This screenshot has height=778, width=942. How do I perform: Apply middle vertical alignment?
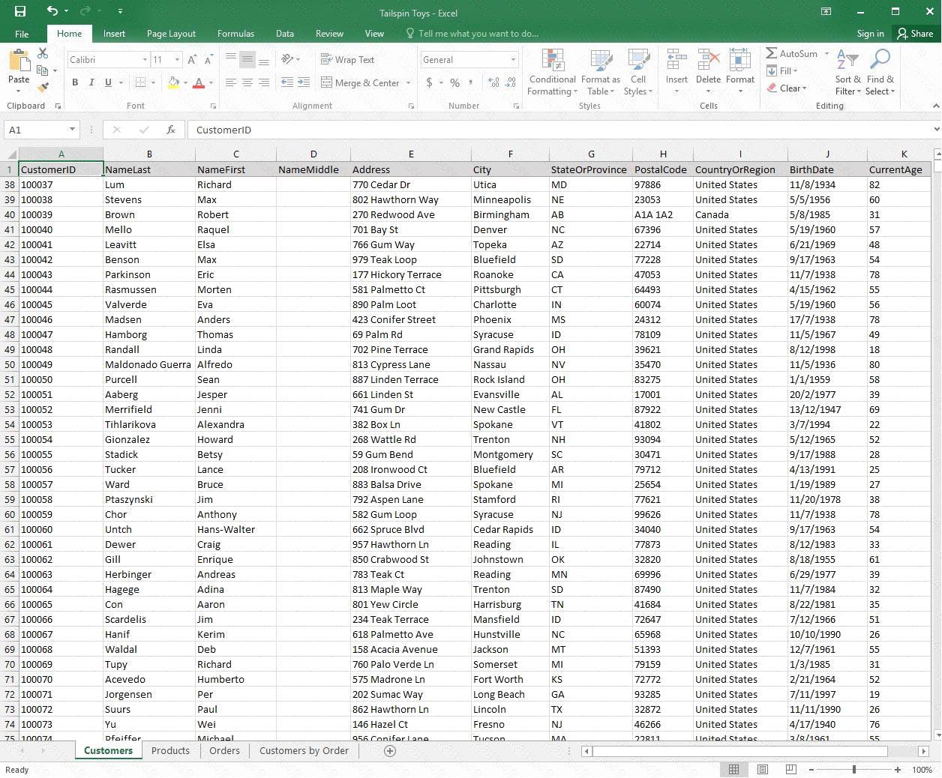[x=247, y=59]
